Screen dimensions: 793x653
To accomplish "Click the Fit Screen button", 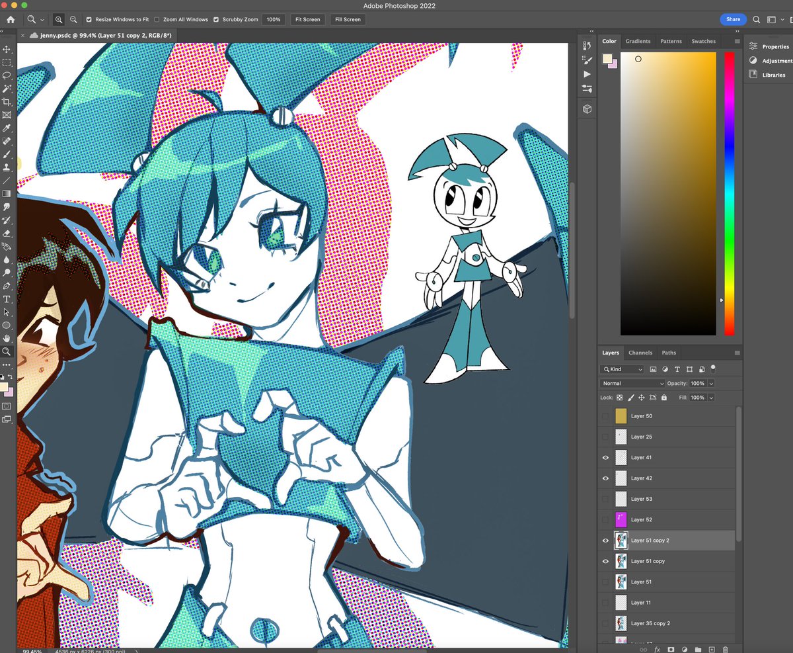I will click(x=307, y=20).
